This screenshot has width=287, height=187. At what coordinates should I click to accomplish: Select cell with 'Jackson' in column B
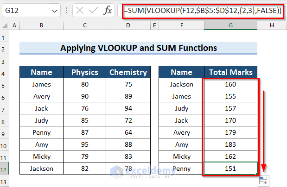[42, 168]
